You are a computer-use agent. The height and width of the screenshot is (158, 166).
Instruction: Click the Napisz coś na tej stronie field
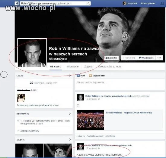[x=120, y=84]
